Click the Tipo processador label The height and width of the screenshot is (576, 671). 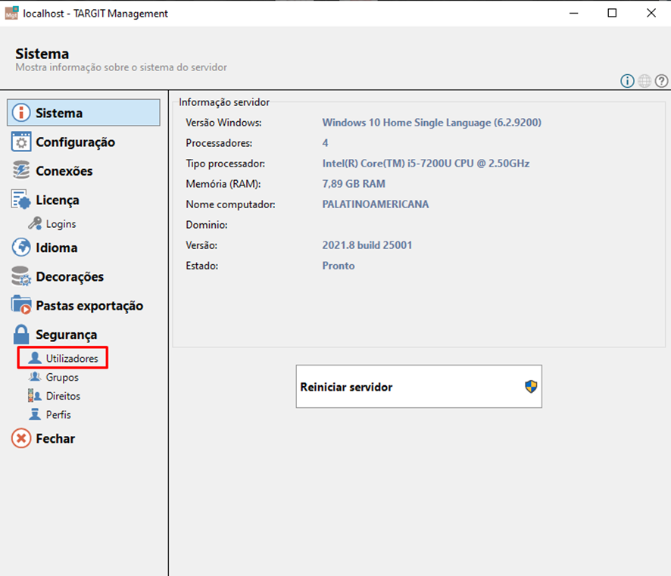coord(226,163)
